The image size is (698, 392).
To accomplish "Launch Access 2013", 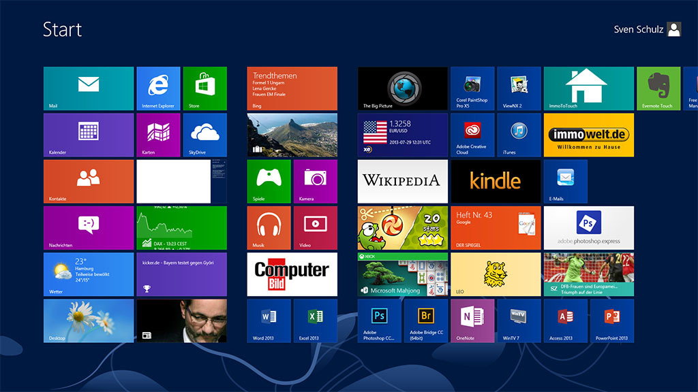I will [565, 321].
